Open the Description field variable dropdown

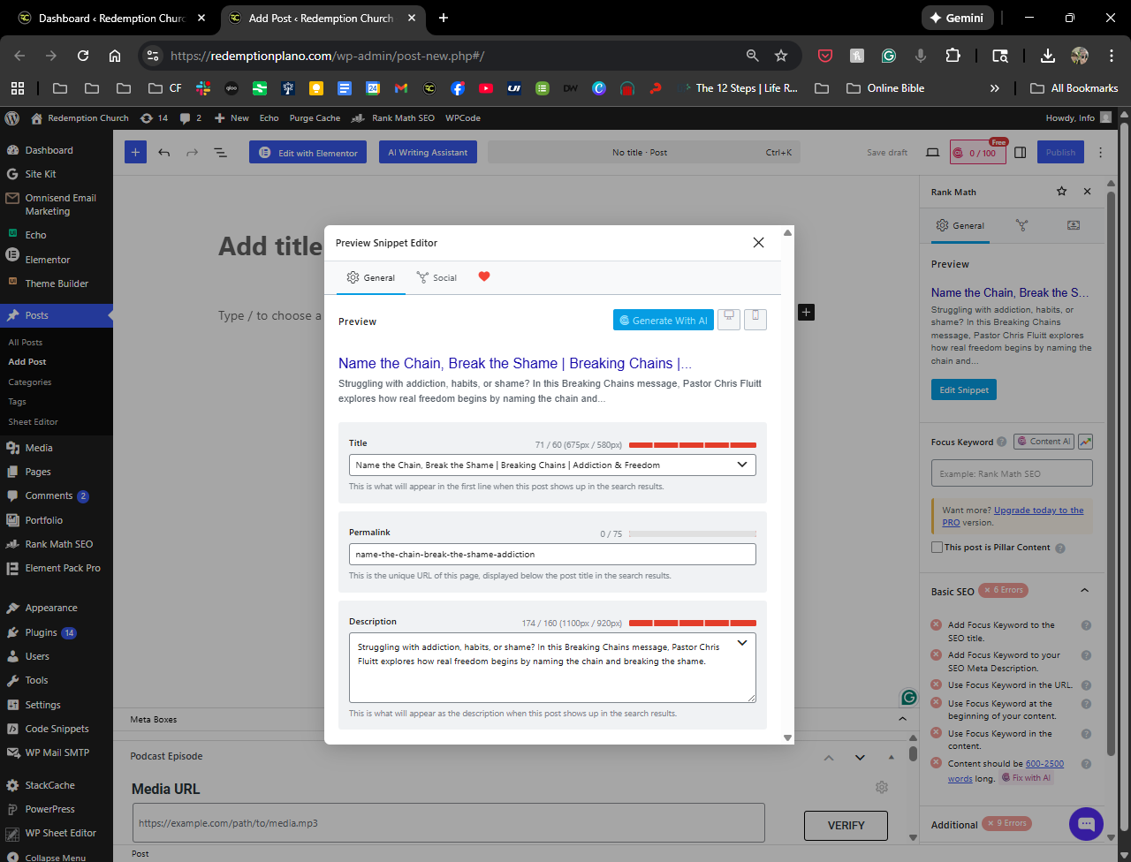pyautogui.click(x=741, y=643)
